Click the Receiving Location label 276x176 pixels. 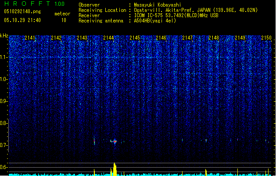coord(102,10)
